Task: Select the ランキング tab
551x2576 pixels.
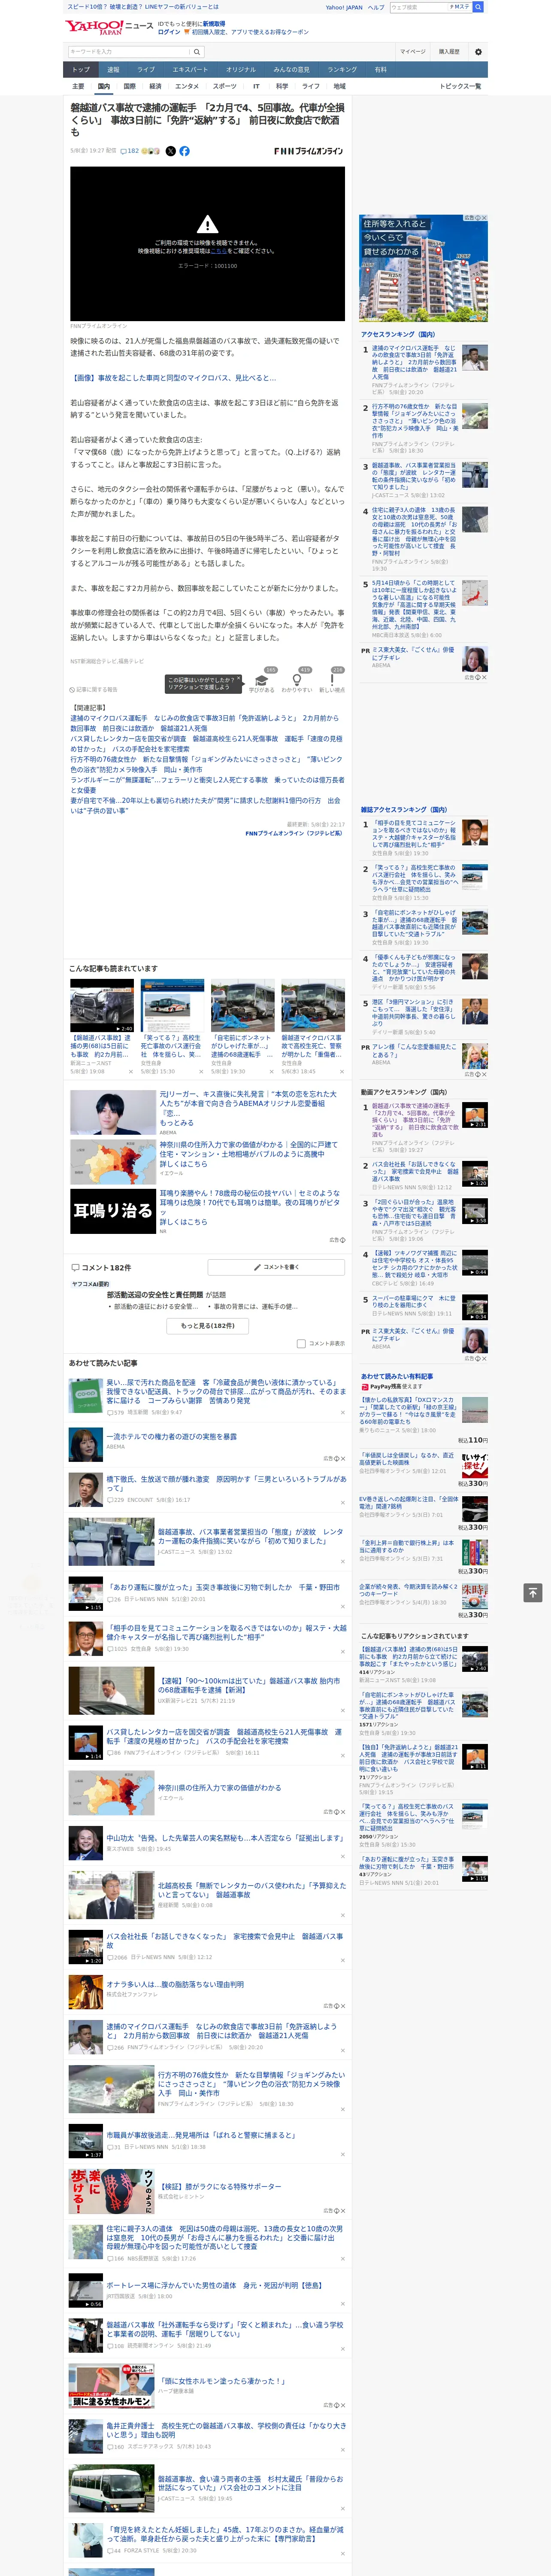Action: (342, 70)
